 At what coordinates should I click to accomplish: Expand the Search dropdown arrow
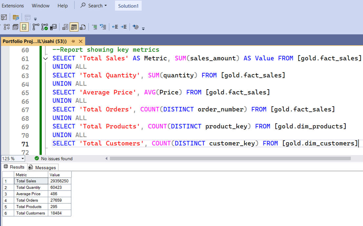[106, 6]
